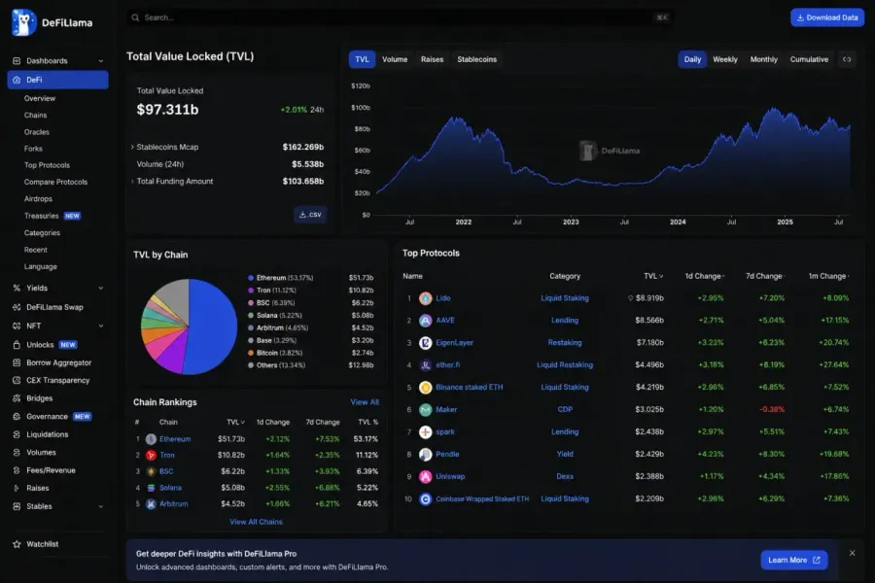Click the Tron chain logo in rankings

click(x=151, y=456)
